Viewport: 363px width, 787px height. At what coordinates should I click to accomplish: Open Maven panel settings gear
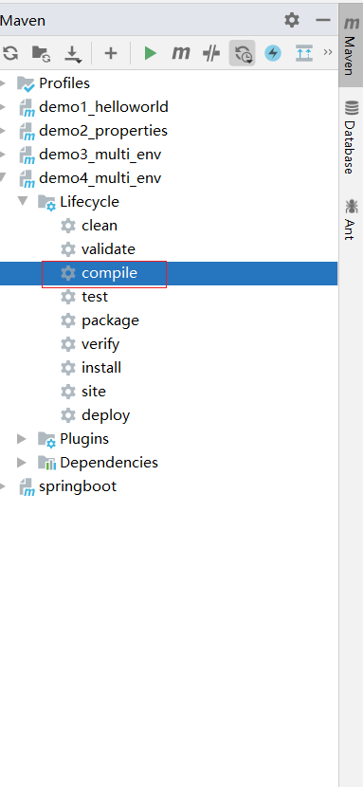coord(292,20)
